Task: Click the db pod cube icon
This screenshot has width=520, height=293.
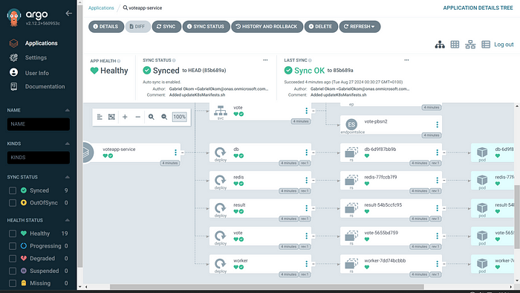Action: [x=482, y=152]
